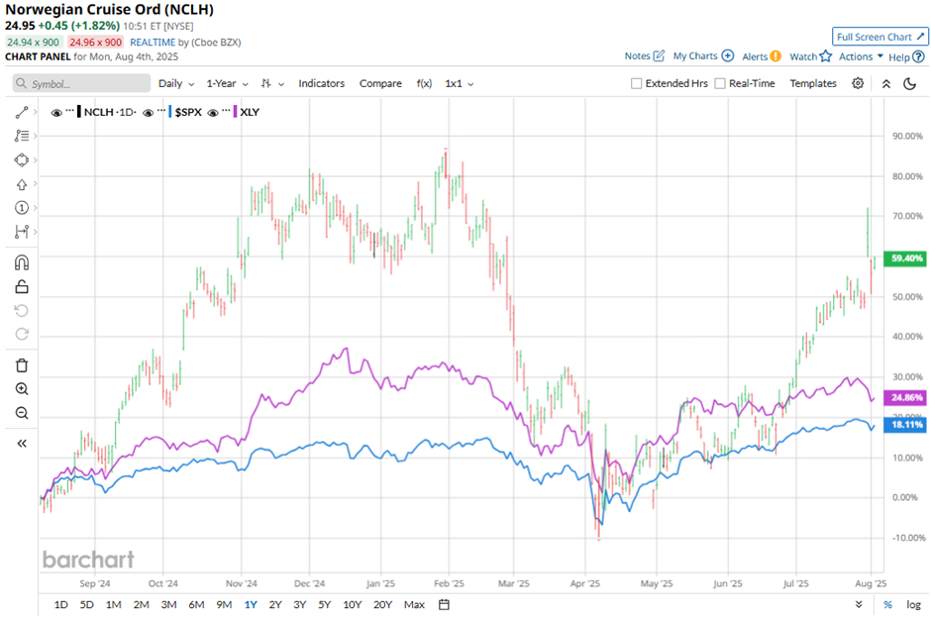Open the date range calendar picker
This screenshot has height=619, width=931.
pos(444,605)
